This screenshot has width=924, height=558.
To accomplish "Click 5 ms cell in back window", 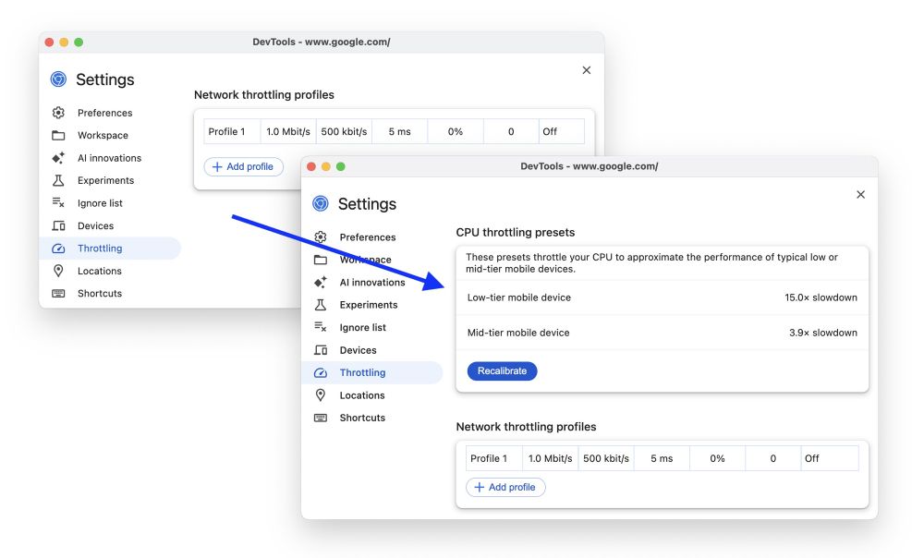I will (399, 131).
